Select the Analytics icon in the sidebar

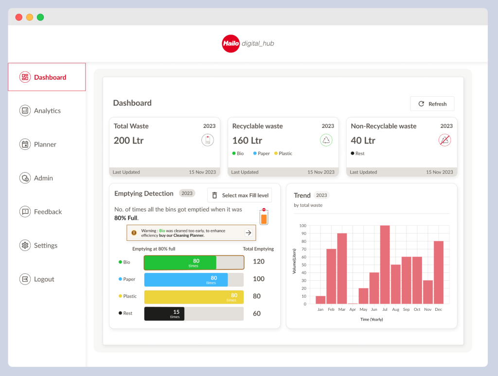[x=25, y=110]
